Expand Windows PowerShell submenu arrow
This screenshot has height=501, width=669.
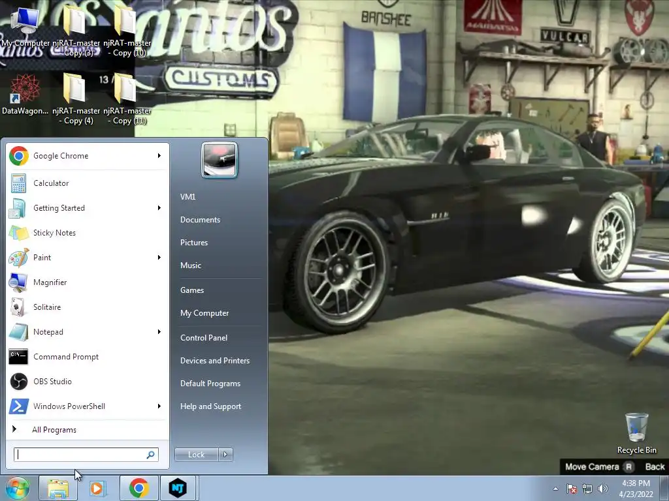coord(159,406)
